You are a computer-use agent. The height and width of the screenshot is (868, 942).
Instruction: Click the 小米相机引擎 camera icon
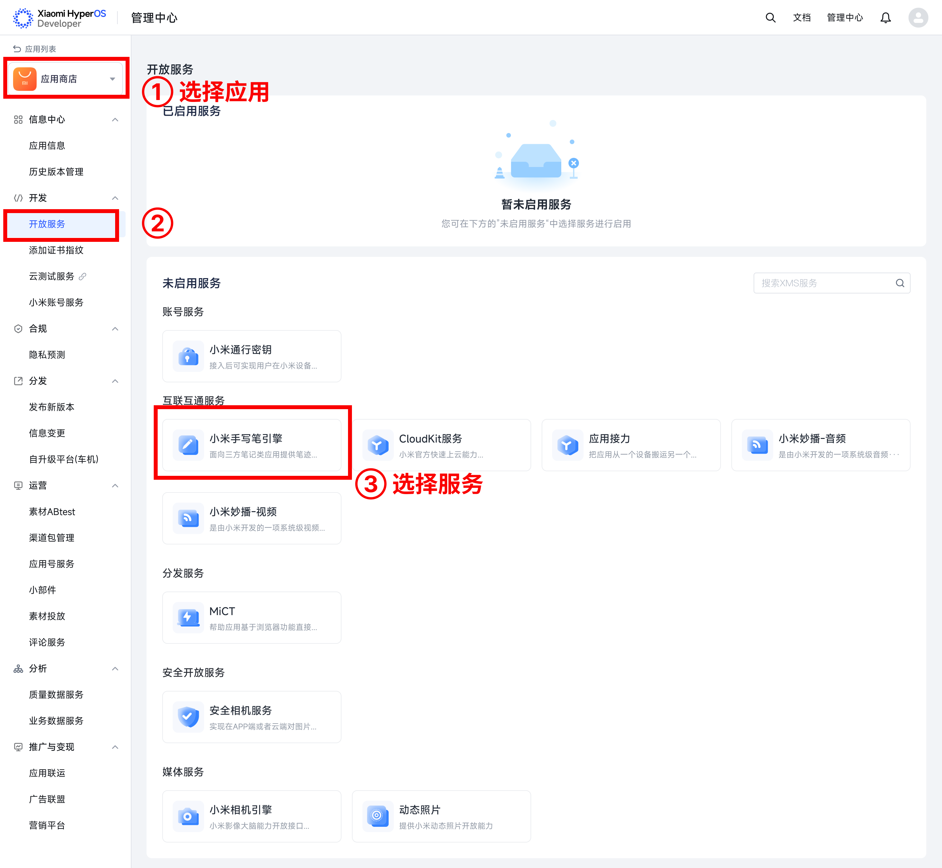188,816
